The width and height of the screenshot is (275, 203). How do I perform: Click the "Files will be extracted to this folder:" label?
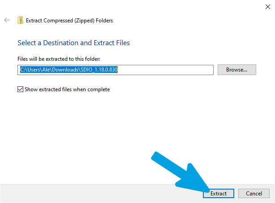coord(59,59)
